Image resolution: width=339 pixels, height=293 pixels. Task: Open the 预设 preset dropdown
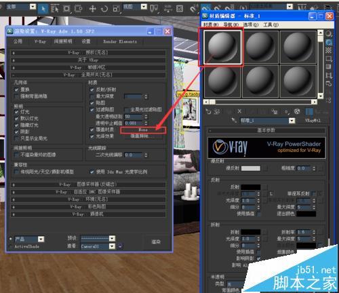pyautogui.click(x=112, y=238)
